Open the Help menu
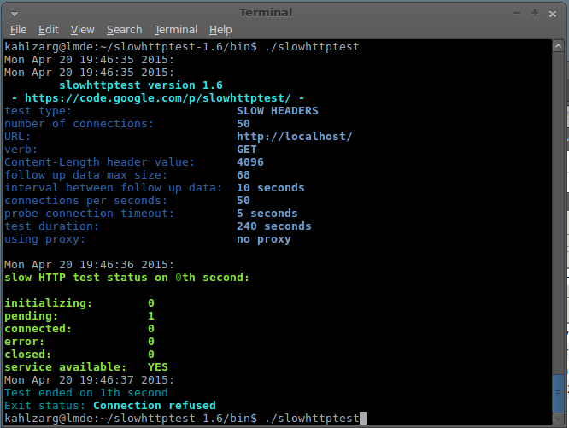The image size is (569, 428). [x=220, y=30]
